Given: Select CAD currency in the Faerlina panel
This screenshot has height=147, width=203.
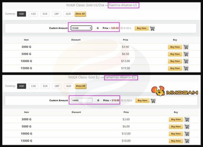Looking at the screenshot, I should 33,14.
